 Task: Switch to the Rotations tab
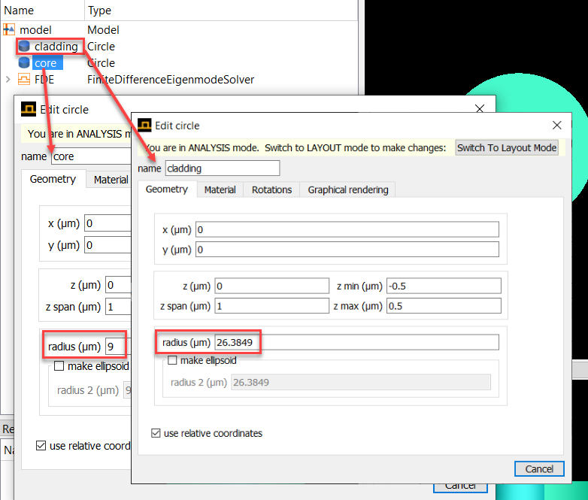[x=271, y=189]
